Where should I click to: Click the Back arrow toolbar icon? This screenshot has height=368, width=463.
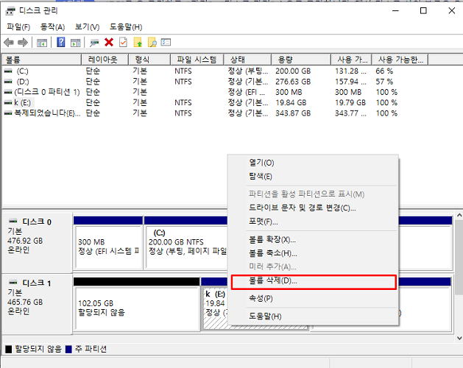tap(9, 43)
